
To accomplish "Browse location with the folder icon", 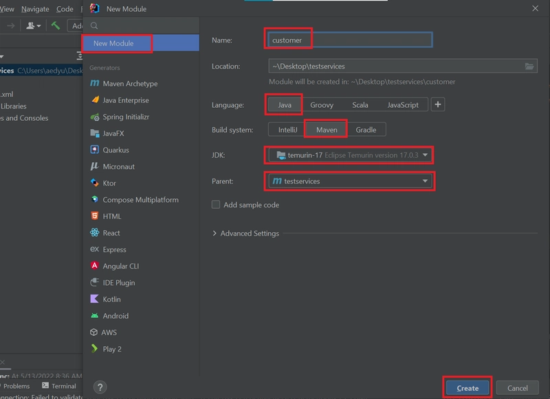I will coord(529,66).
